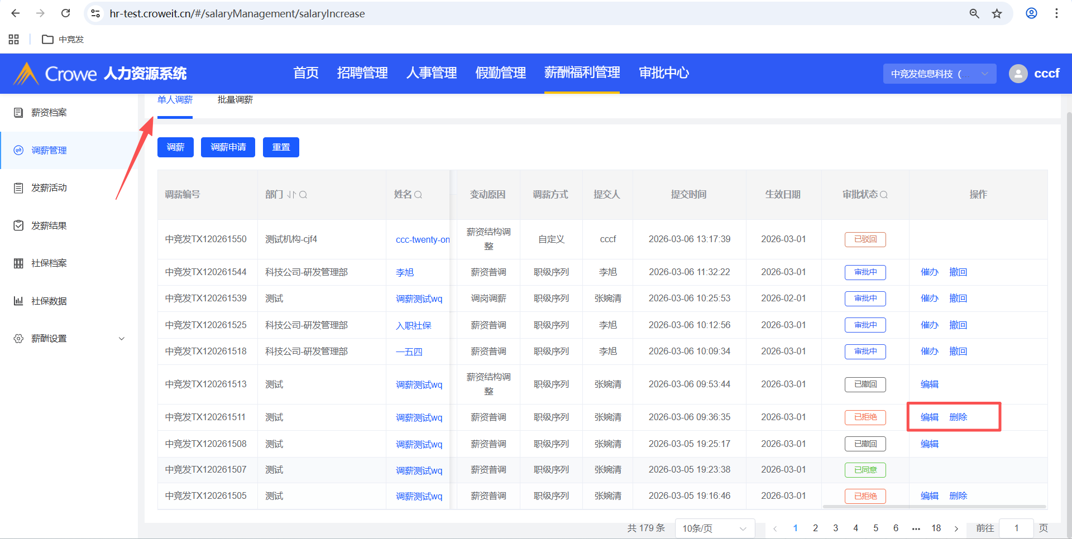Open the browser apps grid icon

coord(14,39)
